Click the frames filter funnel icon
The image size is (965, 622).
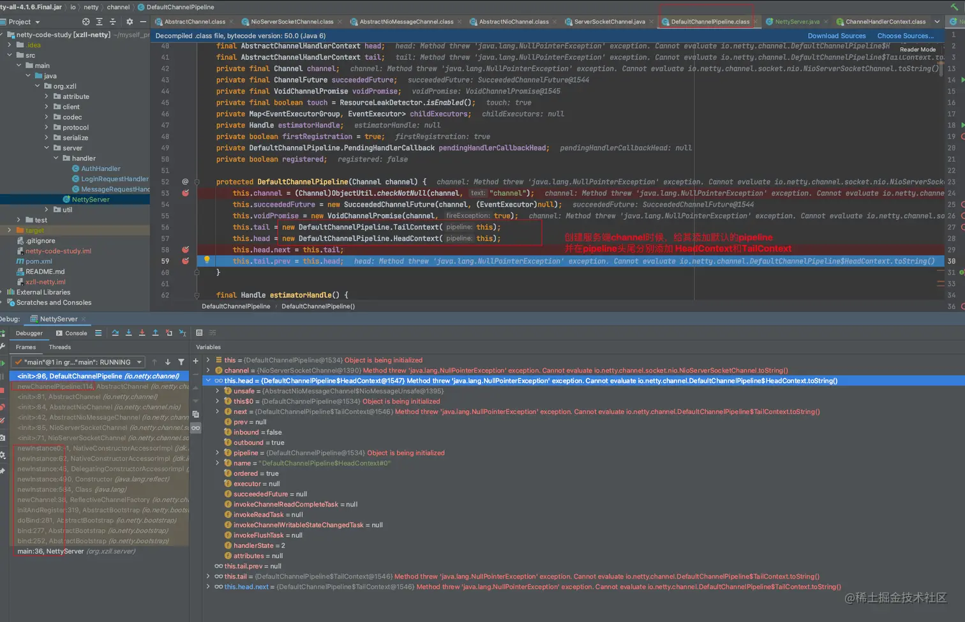181,362
